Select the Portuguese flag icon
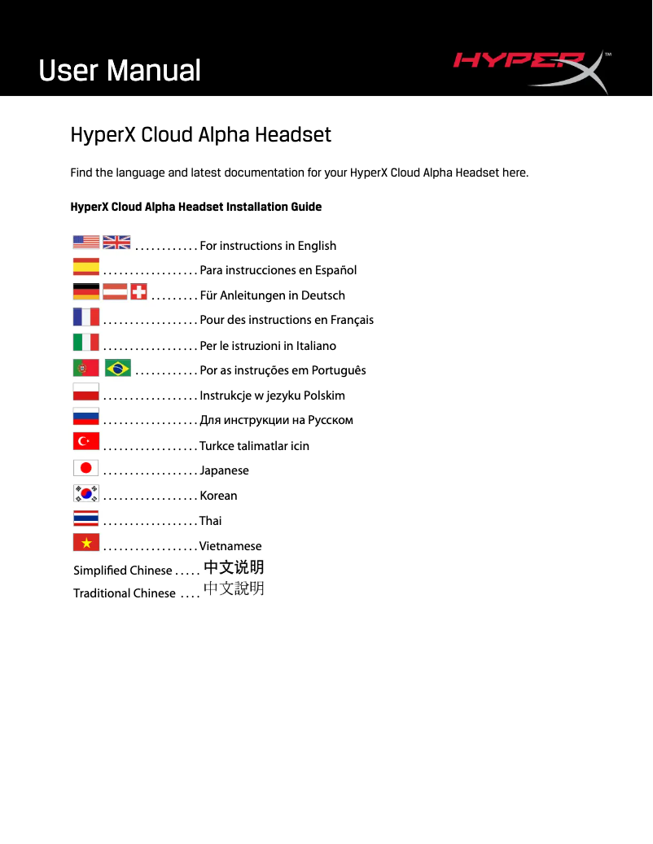 point(85,367)
